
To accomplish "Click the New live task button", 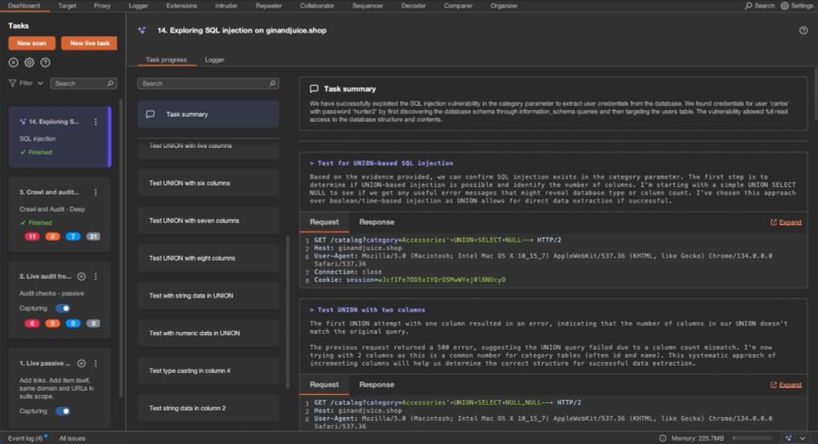I will click(90, 43).
